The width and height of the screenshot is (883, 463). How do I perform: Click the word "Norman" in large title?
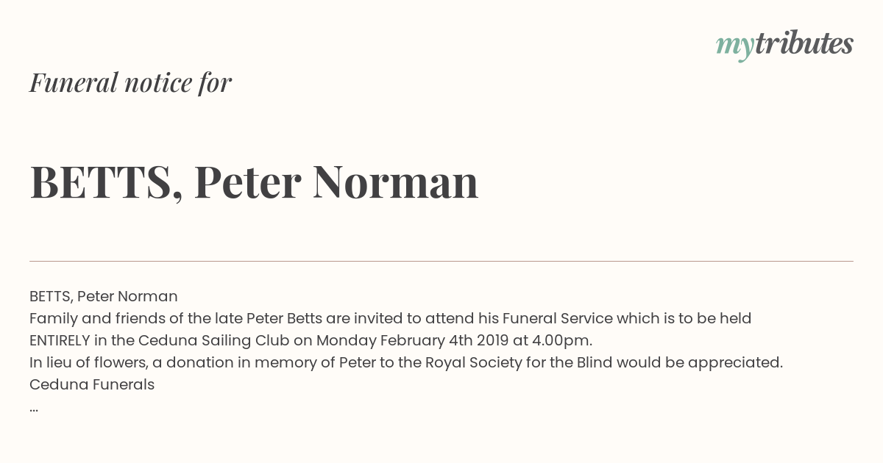[395, 182]
